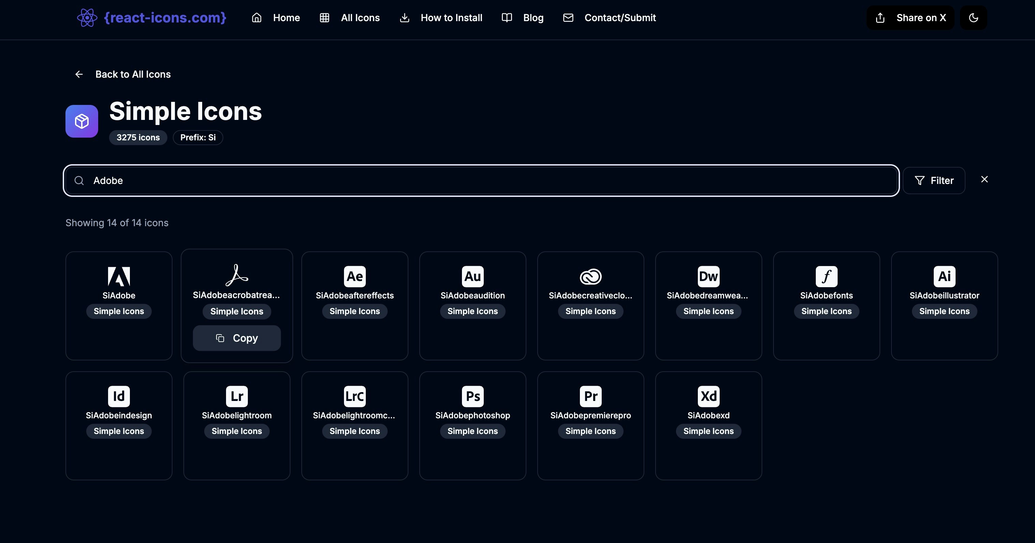Screen dimensions: 1035x543
Task: Click {react-icons.com} site title
Action: tap(165, 18)
